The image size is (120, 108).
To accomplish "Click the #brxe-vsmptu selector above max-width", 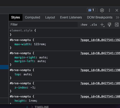I will point(20,40).
